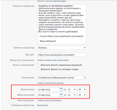Viewport: 117px width, 110px height.
Task: Enable the keyword filter checkbox
Action: (39, 69)
